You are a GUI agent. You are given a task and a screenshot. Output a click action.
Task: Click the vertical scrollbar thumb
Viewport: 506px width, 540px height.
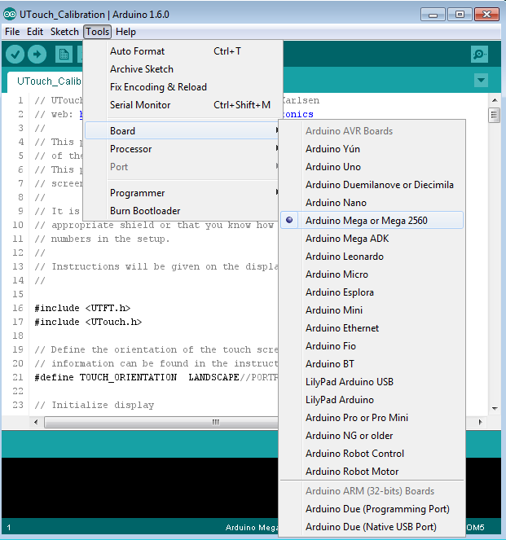coord(495,115)
